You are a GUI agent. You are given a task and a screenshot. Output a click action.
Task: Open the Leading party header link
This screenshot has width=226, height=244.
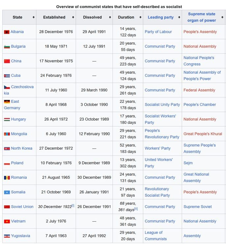(x=160, y=17)
